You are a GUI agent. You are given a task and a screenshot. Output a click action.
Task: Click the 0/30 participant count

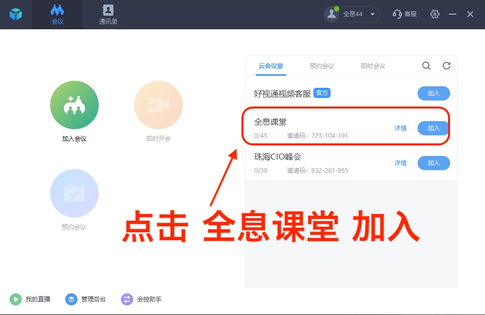(261, 171)
